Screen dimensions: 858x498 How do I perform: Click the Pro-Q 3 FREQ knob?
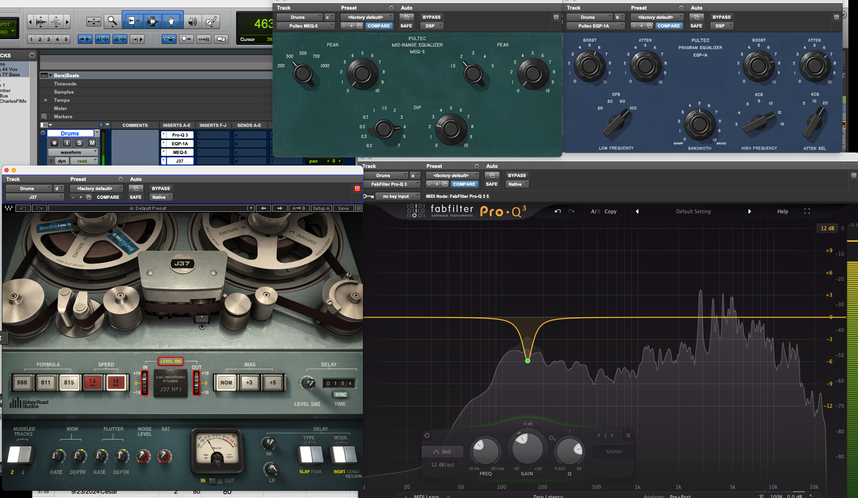tap(485, 451)
